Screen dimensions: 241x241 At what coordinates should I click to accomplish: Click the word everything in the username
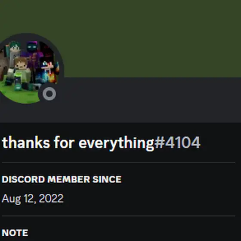[x=116, y=143]
